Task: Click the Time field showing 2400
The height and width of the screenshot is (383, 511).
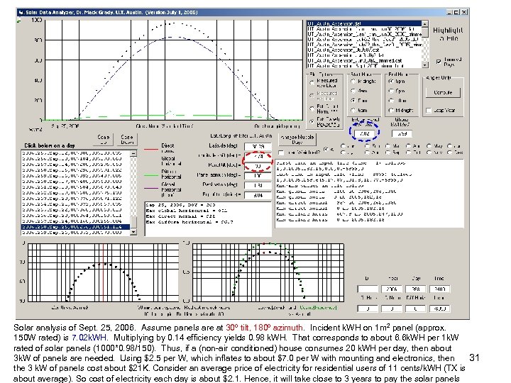Action: tap(439, 289)
